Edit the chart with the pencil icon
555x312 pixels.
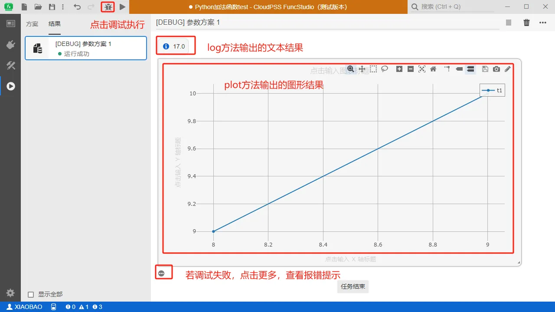[508, 69]
